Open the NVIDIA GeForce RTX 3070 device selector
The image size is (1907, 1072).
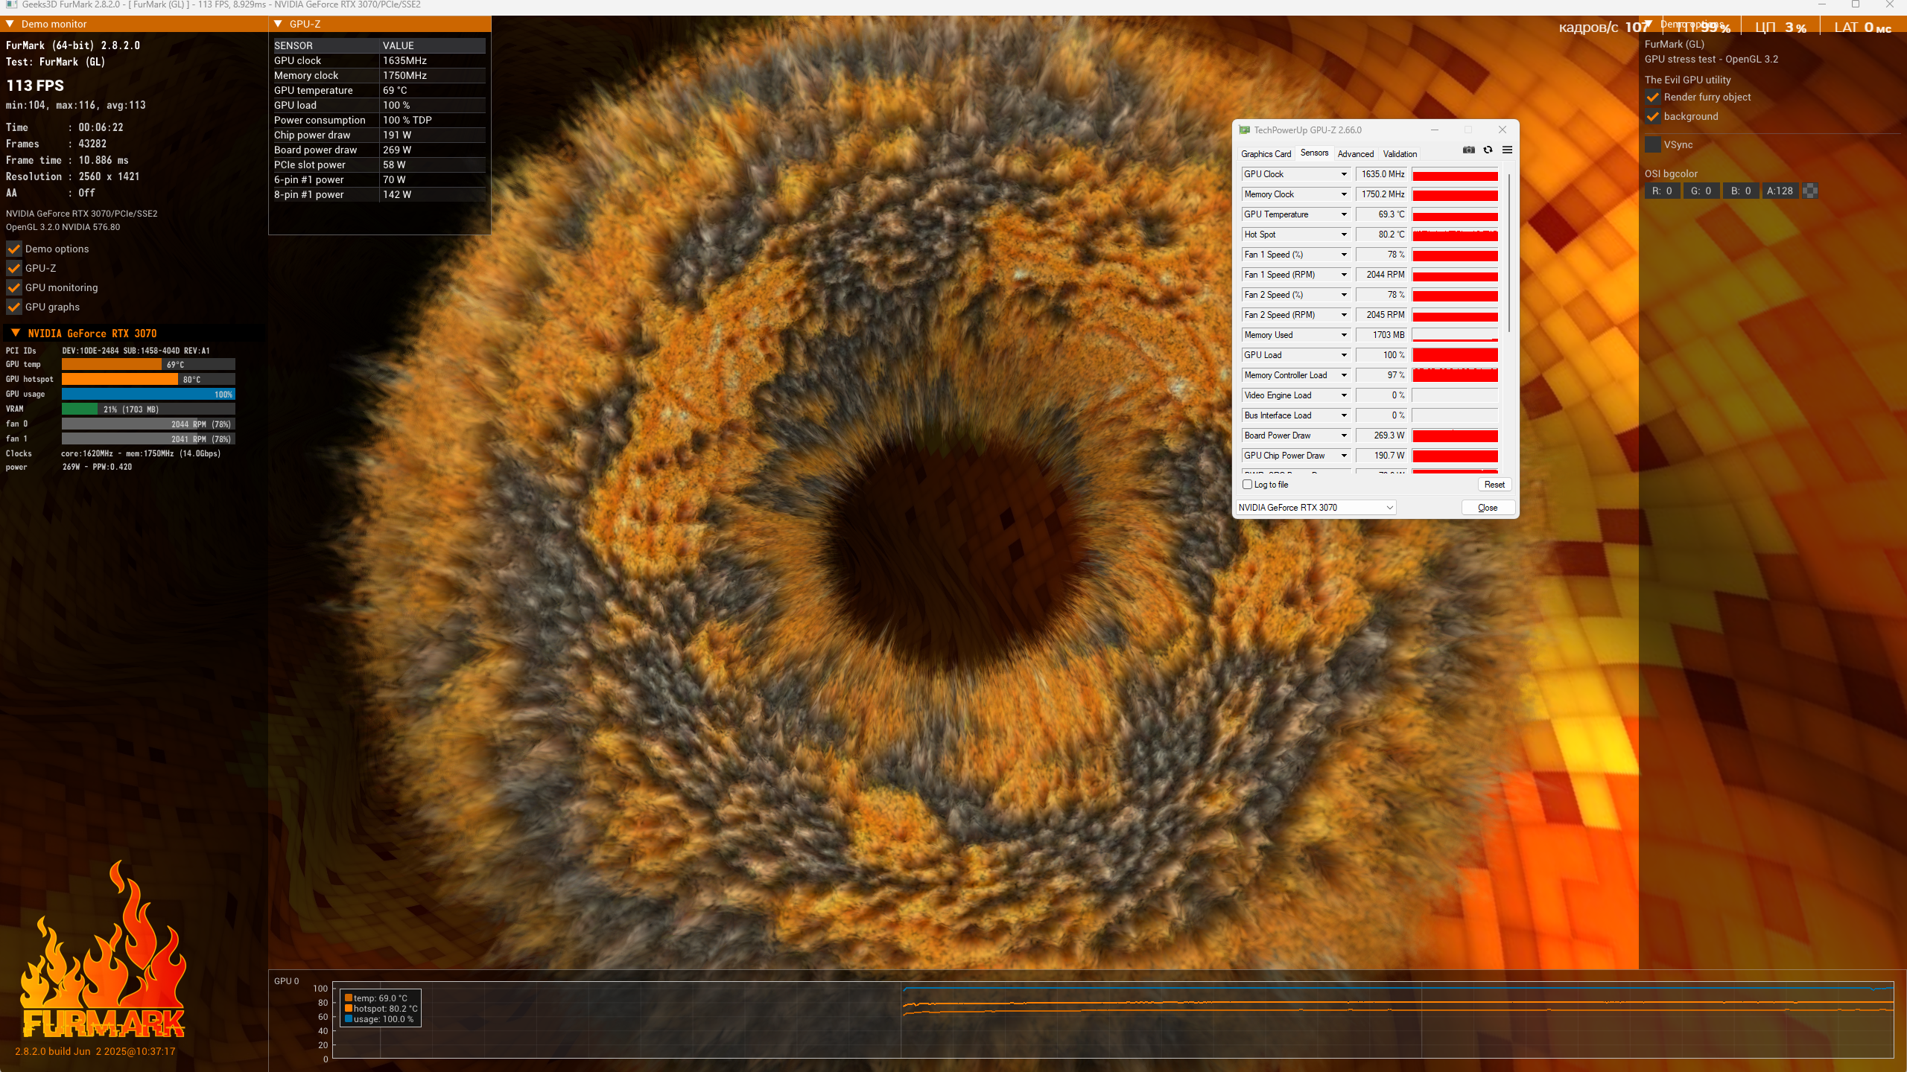coord(1316,508)
